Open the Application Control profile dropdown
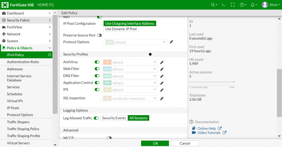This screenshot has width=282, height=147. click(x=129, y=83)
